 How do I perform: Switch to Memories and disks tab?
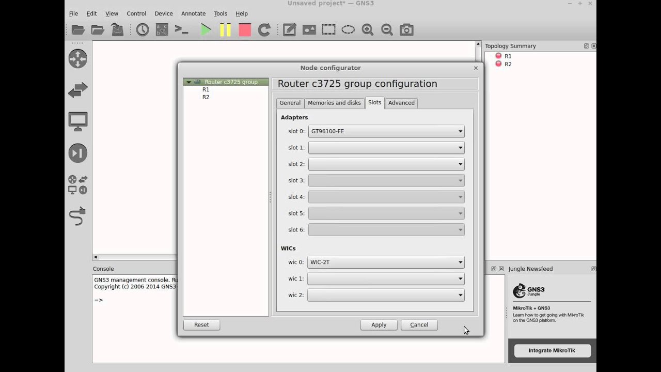334,103
